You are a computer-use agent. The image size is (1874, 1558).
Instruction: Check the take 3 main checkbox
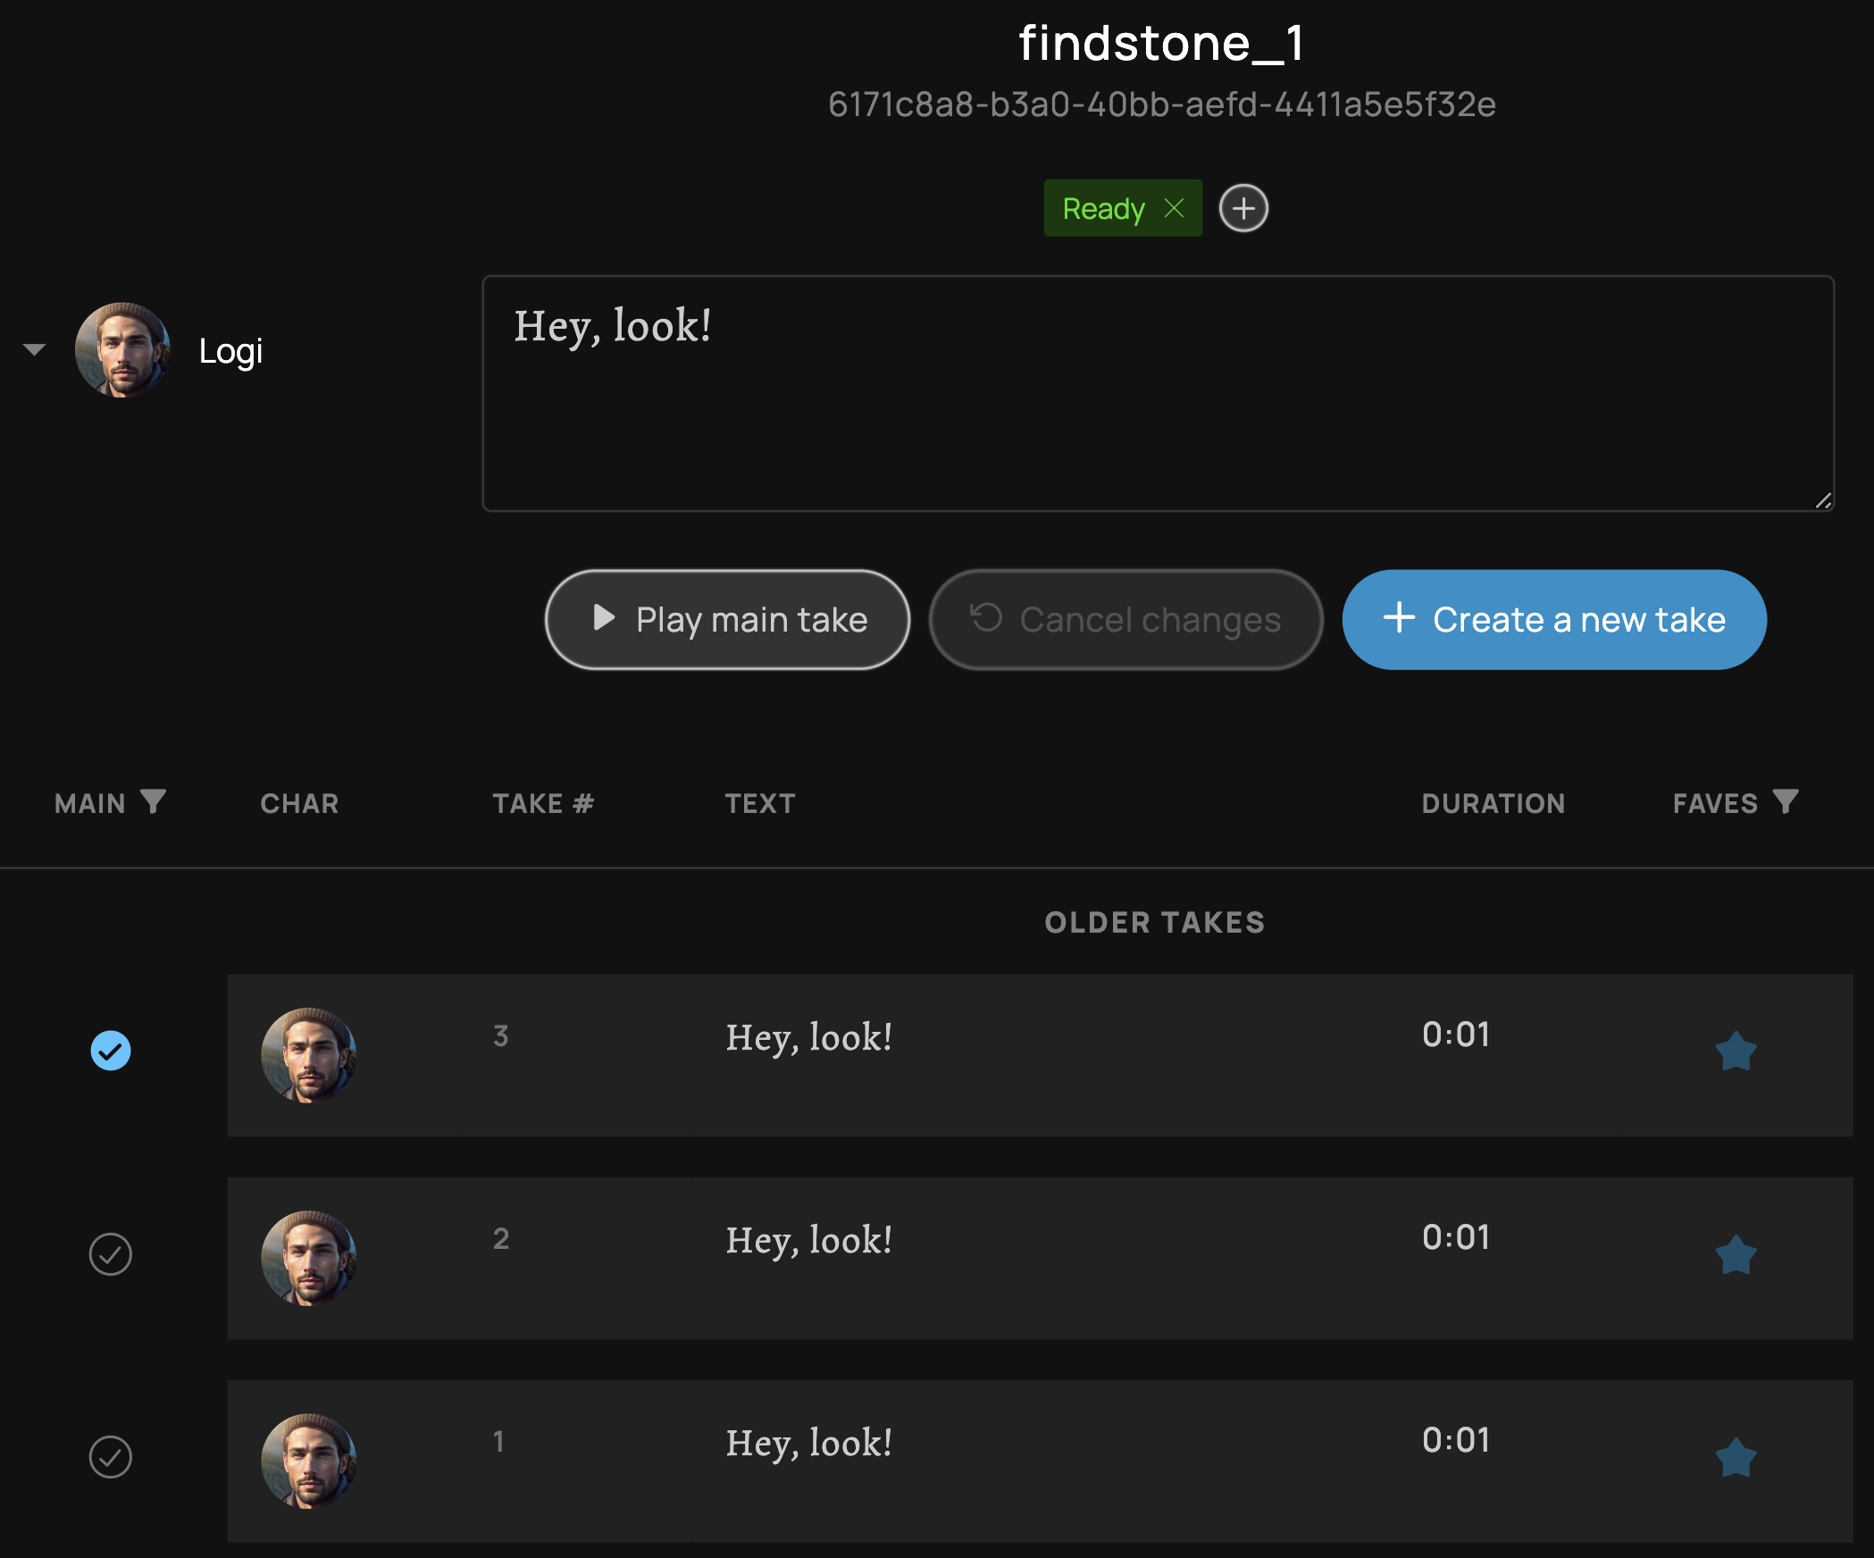(x=111, y=1051)
